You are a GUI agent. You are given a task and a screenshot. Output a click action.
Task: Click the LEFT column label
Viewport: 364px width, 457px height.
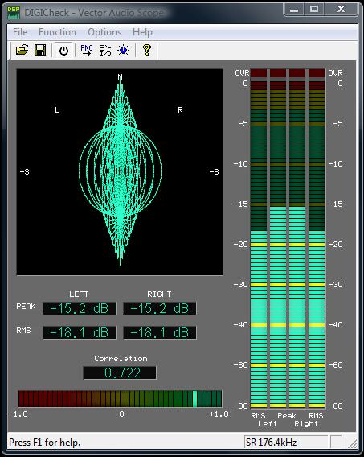tap(79, 294)
